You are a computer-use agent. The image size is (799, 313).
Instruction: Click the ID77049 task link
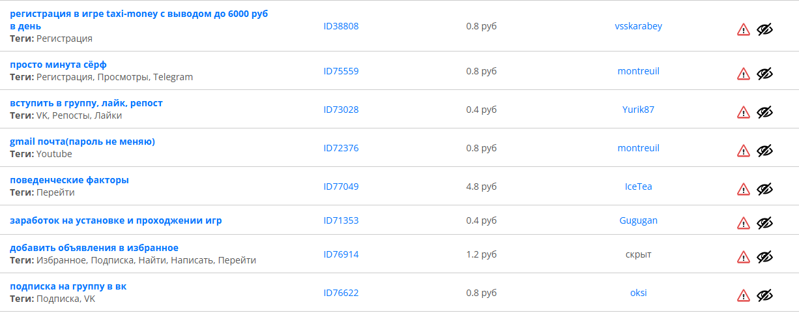pyautogui.click(x=341, y=186)
